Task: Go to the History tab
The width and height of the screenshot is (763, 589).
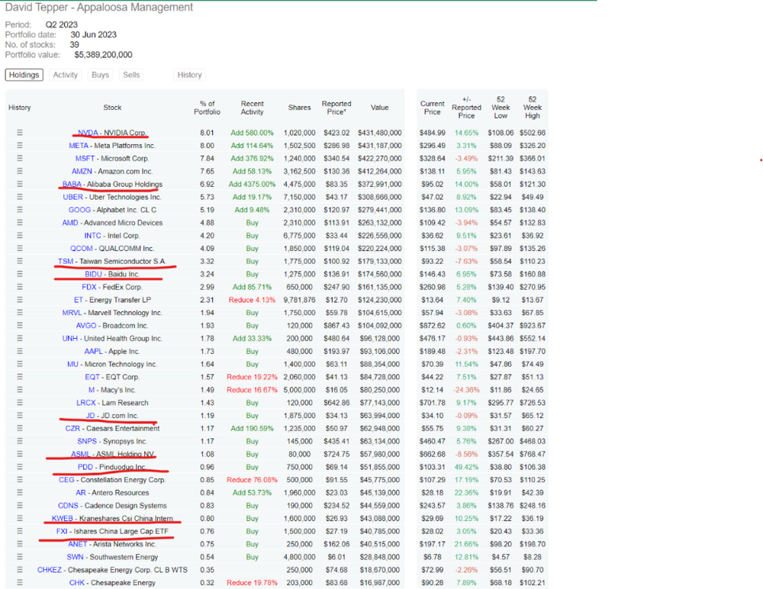Action: (189, 75)
